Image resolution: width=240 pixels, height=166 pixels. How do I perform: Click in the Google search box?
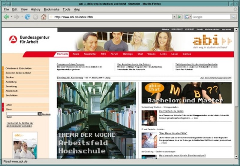click(x=211, y=17)
